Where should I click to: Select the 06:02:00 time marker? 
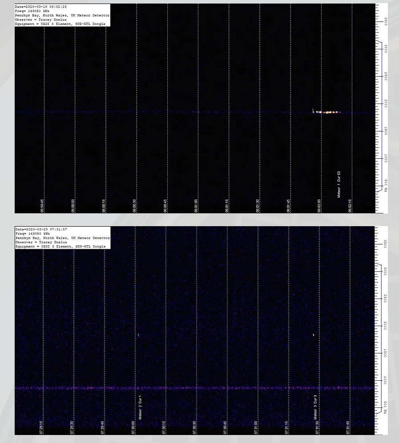319,206
